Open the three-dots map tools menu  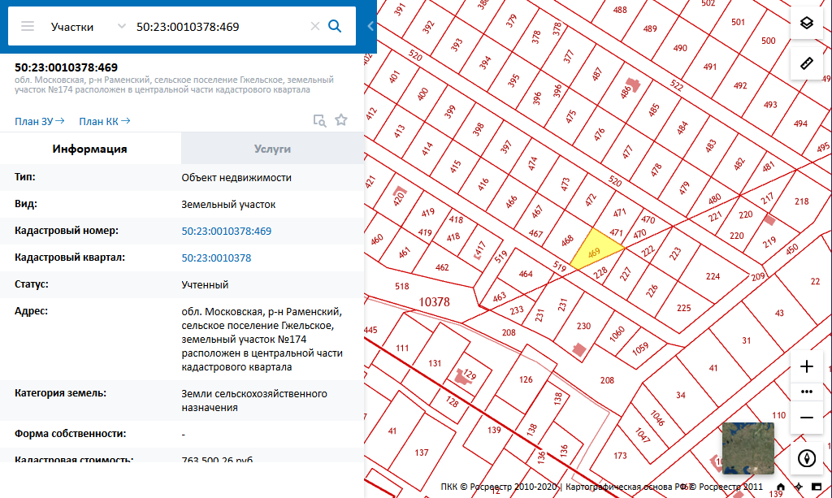click(806, 391)
